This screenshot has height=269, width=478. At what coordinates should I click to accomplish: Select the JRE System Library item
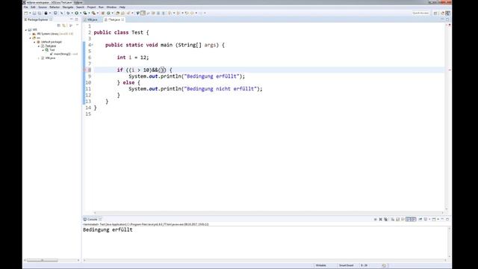tap(52, 34)
